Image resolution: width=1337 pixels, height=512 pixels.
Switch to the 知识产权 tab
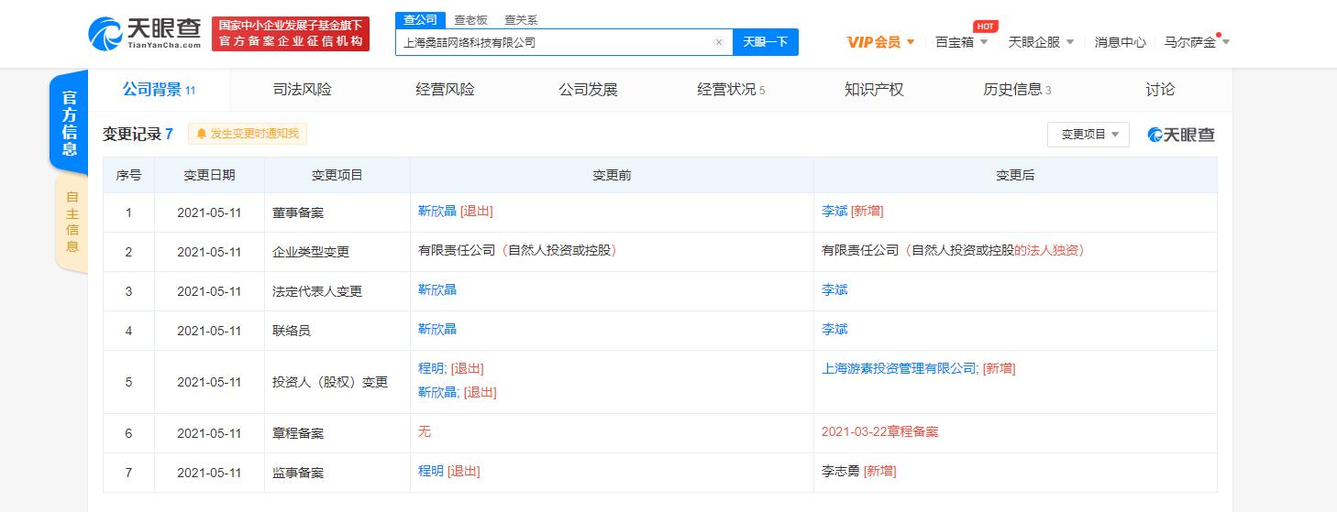click(874, 90)
